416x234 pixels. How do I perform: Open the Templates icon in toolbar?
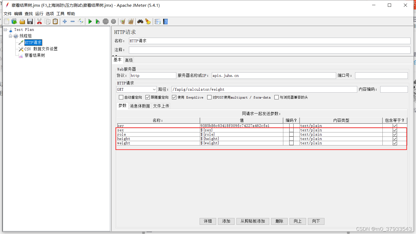(14, 21)
